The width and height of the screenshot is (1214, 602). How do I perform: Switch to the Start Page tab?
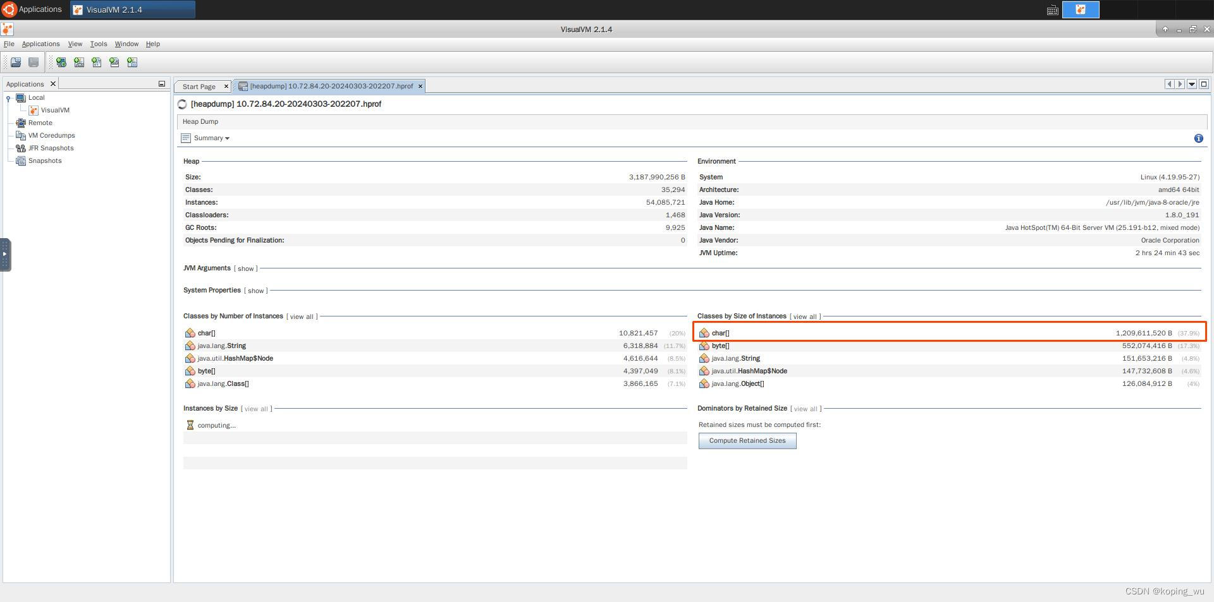(x=199, y=87)
